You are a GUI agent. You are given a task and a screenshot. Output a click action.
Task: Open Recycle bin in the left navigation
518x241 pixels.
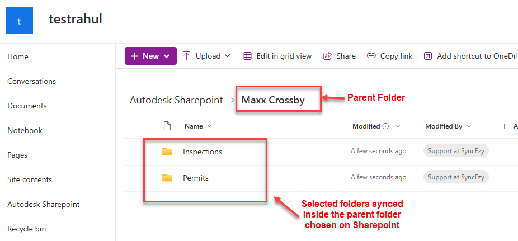coord(27,229)
